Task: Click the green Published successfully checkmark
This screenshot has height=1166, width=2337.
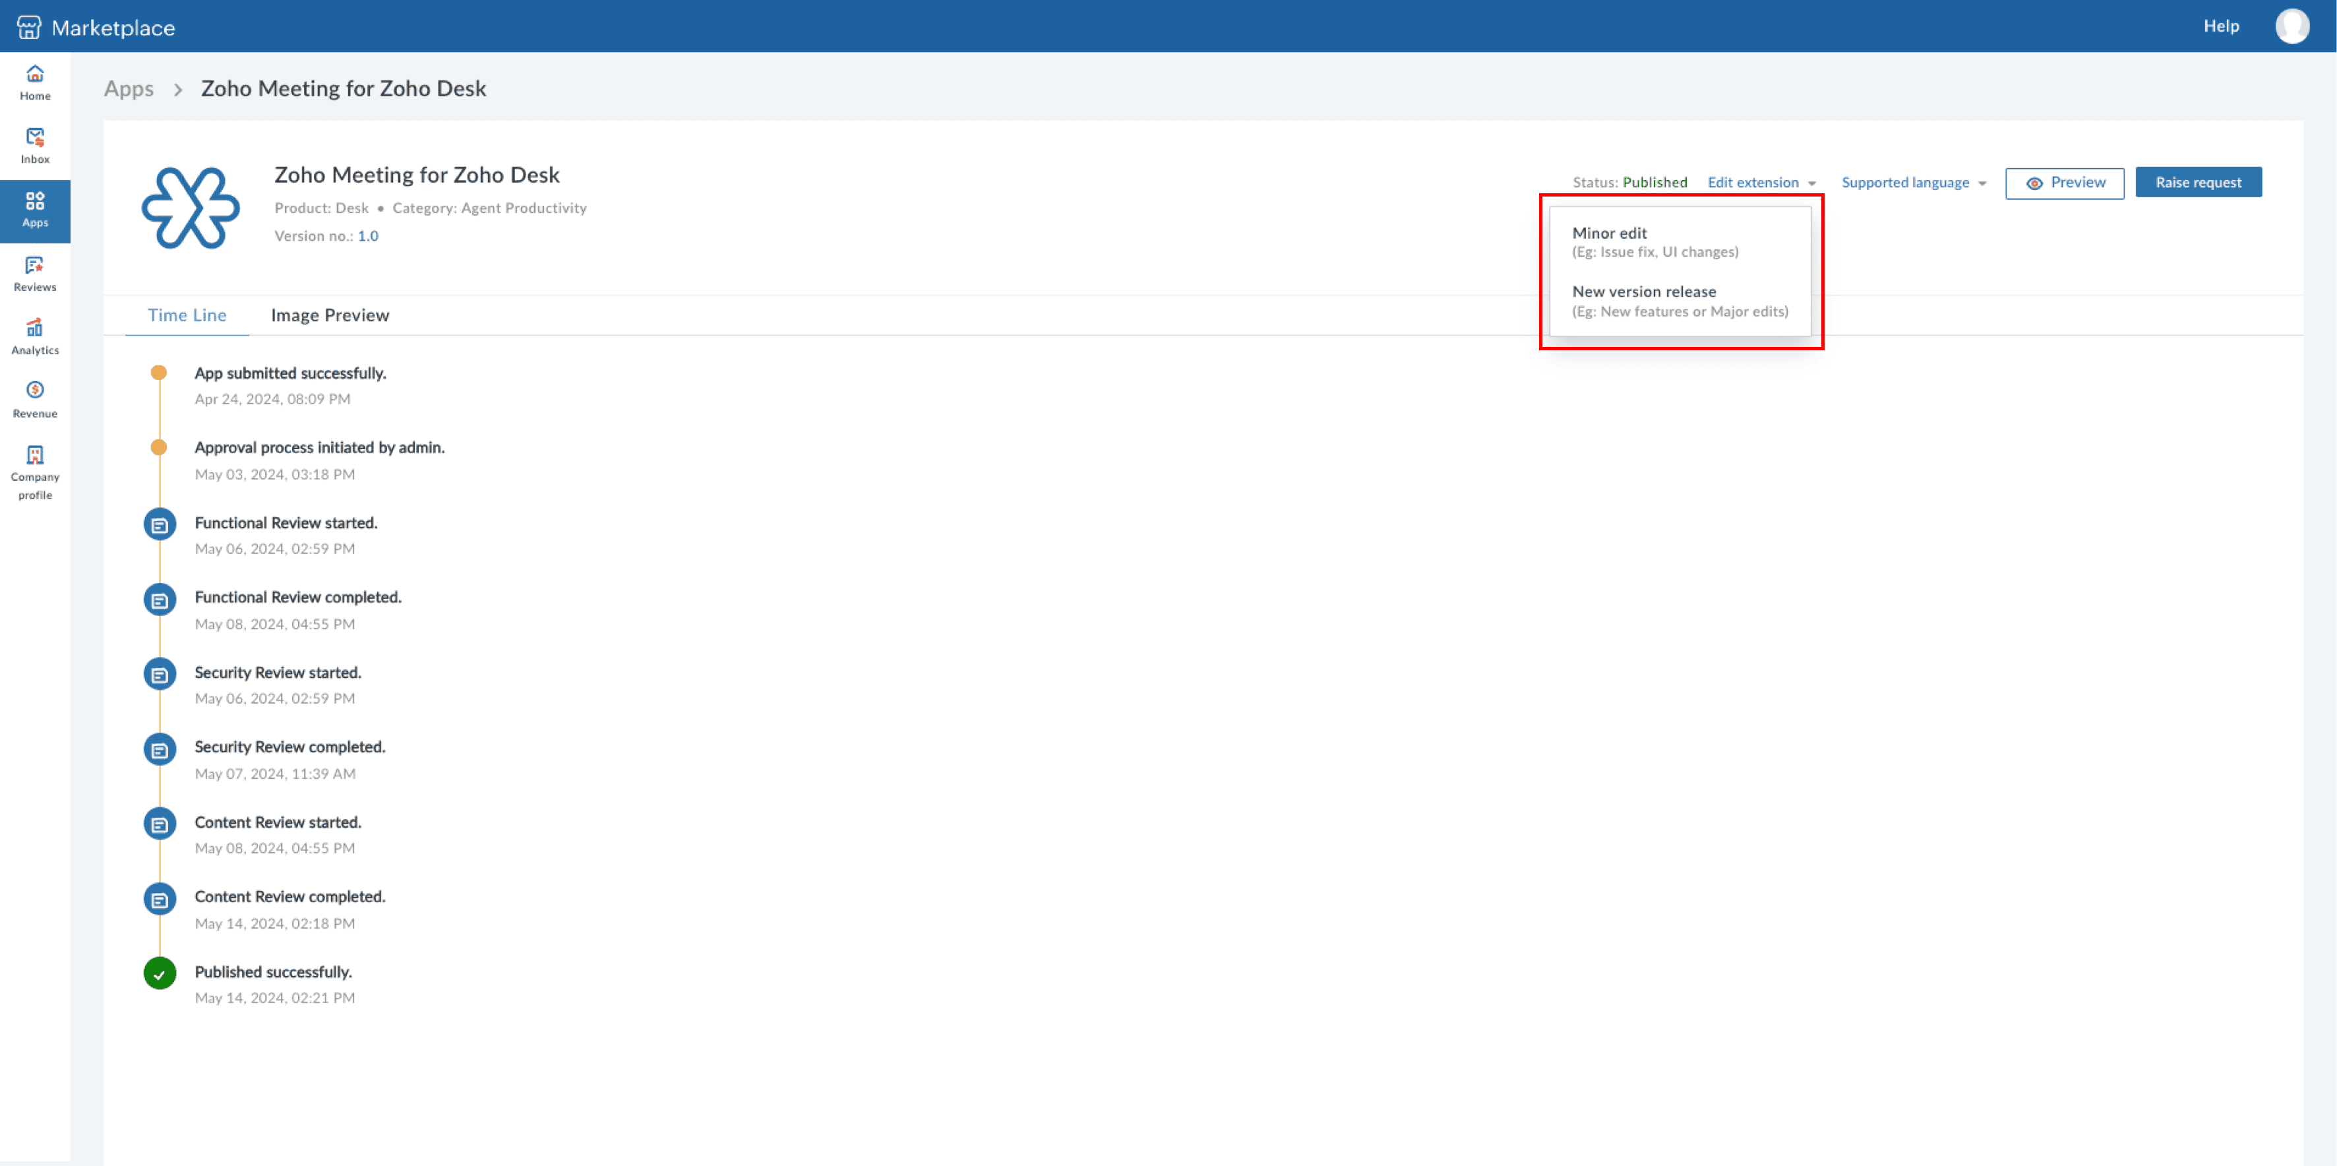Action: (x=160, y=973)
